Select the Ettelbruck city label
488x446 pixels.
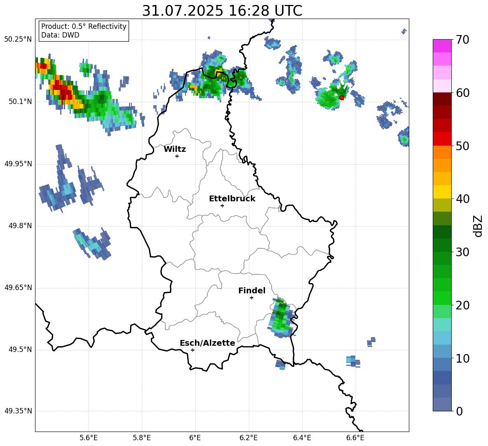[x=232, y=199]
